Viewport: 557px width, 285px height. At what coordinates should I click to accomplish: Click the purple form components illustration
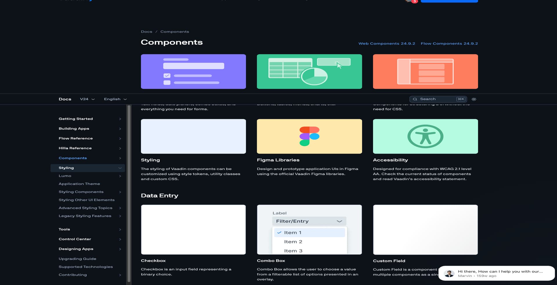[x=193, y=71]
